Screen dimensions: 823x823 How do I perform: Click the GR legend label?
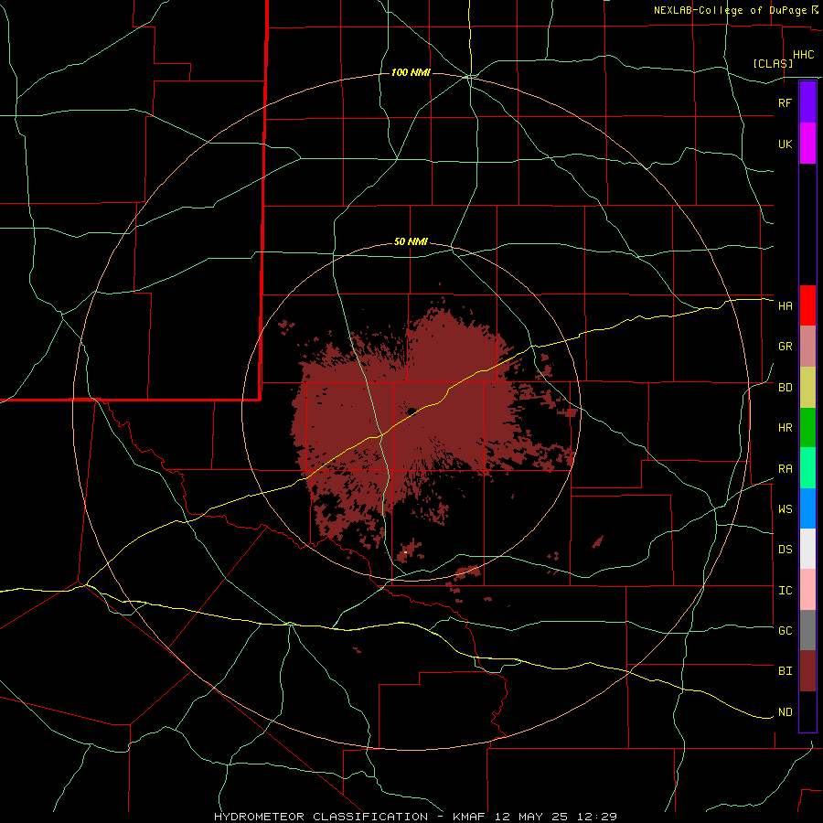pos(785,347)
